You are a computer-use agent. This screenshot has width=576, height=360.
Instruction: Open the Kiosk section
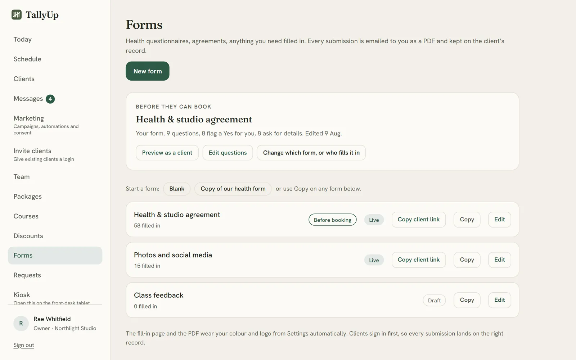tap(22, 295)
